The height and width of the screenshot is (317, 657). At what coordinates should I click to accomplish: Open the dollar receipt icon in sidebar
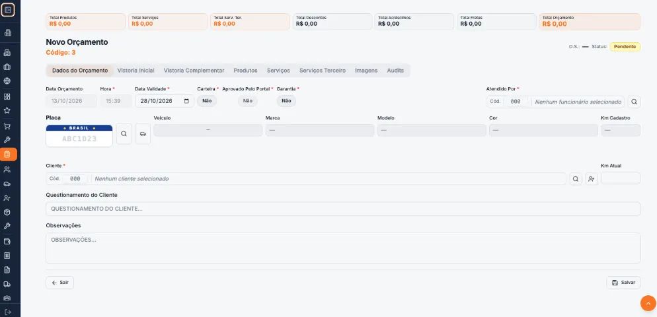tap(7, 256)
